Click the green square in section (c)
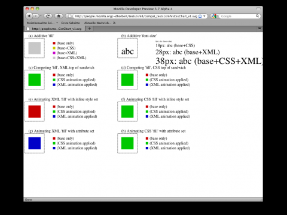287x215 pixels. (x=35, y=80)
